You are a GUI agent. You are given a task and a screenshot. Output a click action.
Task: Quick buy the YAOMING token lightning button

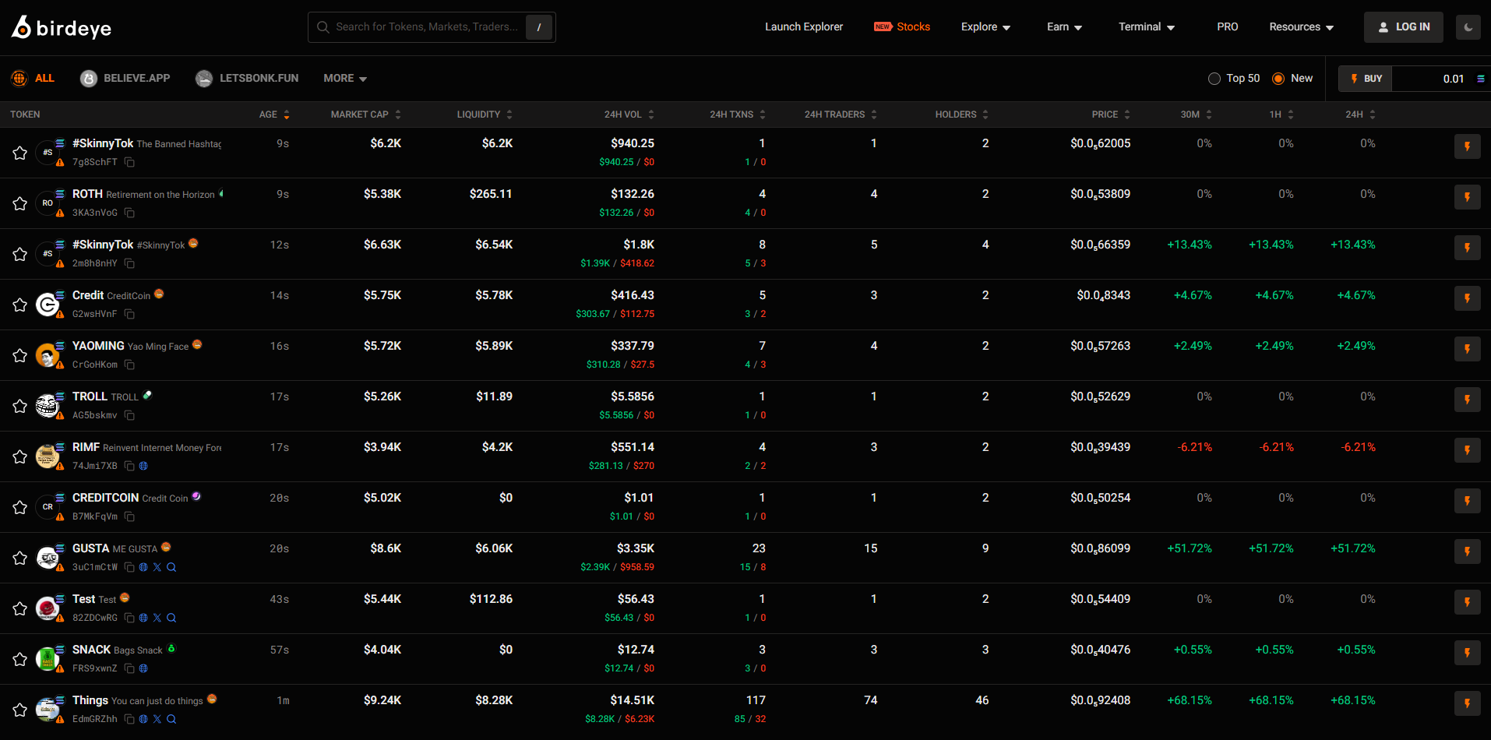pyautogui.click(x=1467, y=349)
